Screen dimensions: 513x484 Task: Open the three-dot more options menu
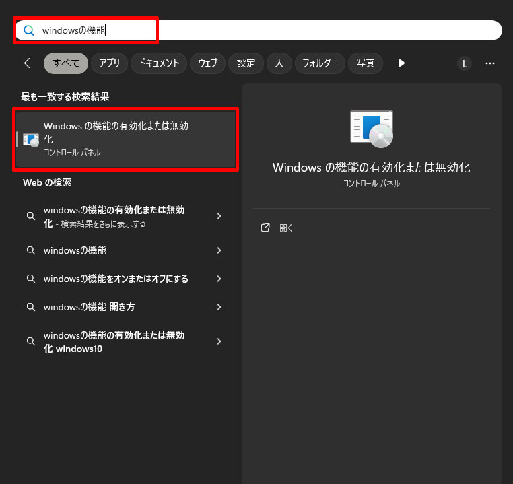490,63
